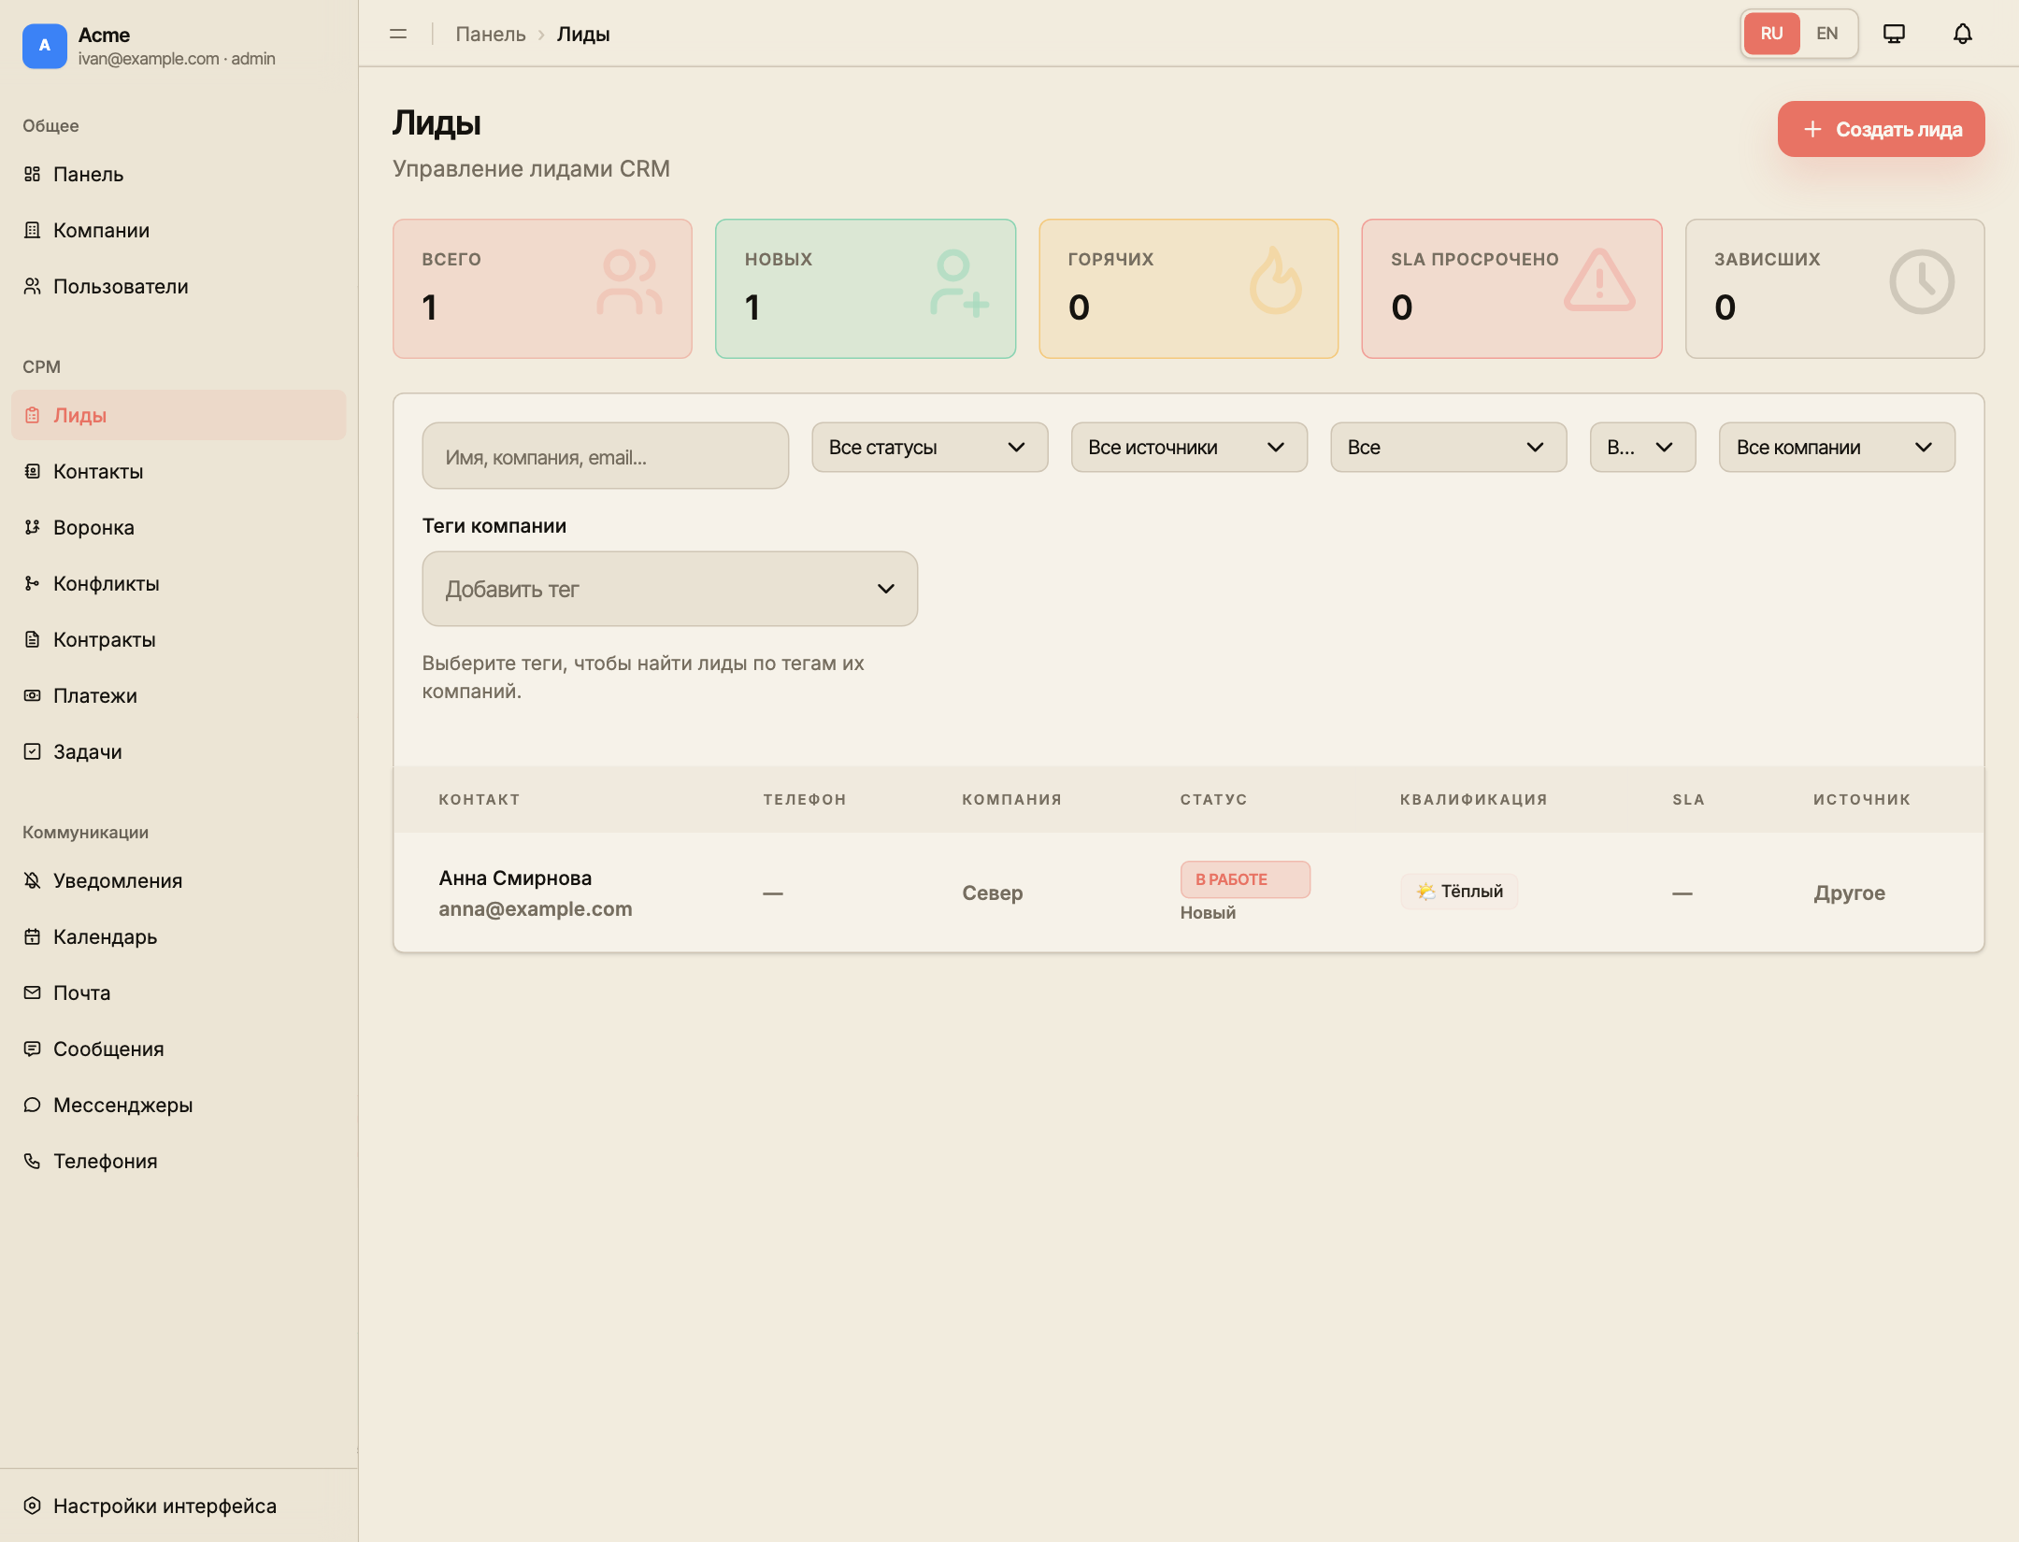Click the Задачи checkbox icon

32,751
